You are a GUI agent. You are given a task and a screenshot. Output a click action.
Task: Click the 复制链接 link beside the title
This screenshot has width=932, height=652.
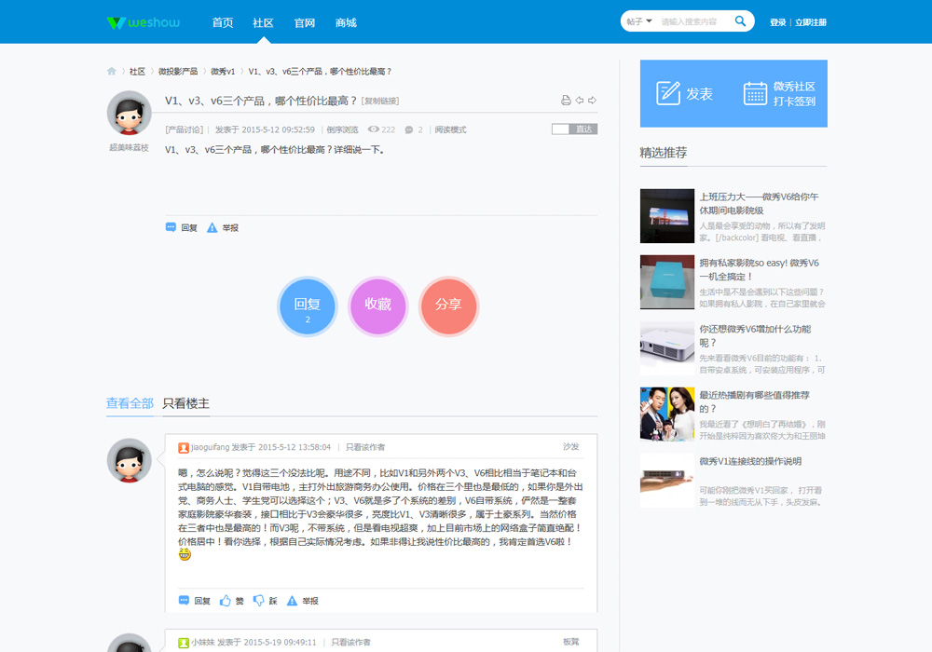point(380,101)
